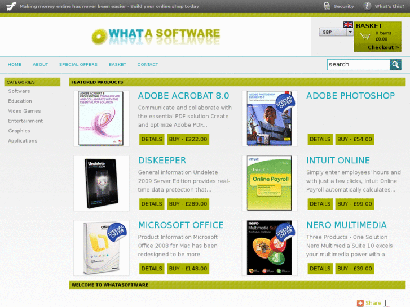Click the Intuit Online title
The height and width of the screenshot is (307, 410).
pyautogui.click(x=338, y=161)
